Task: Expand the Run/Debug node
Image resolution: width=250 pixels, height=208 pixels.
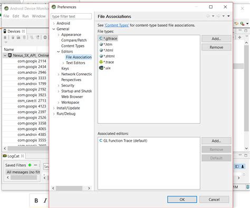Action: [x=54, y=114]
